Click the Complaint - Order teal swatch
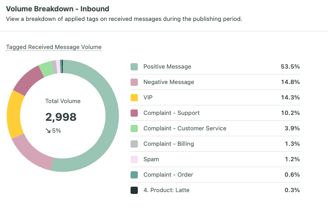Screen dimensions: 328x208 [134, 175]
